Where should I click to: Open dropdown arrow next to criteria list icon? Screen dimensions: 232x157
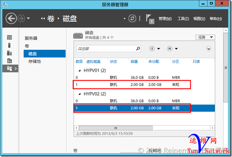[x=159, y=49]
